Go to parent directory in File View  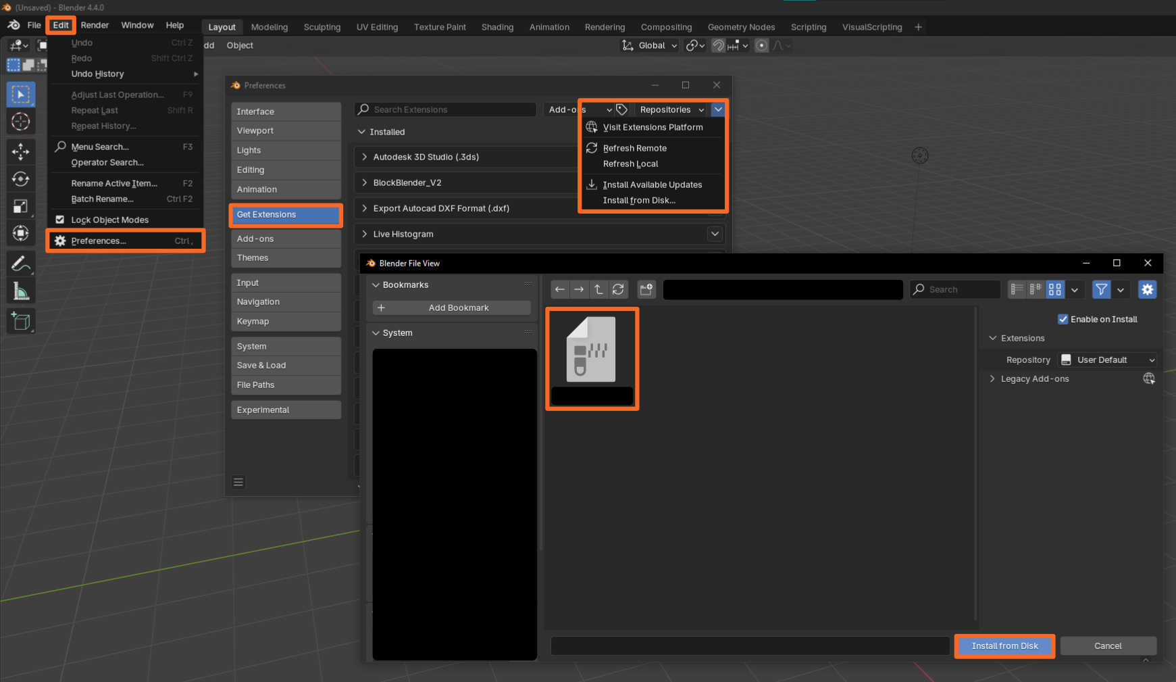tap(598, 289)
